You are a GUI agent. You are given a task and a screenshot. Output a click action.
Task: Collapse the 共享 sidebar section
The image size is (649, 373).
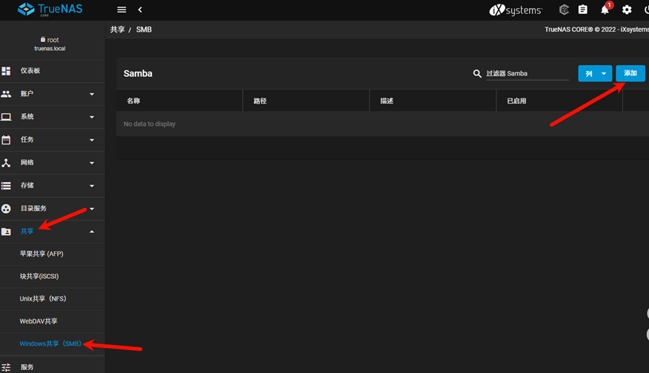click(x=52, y=232)
